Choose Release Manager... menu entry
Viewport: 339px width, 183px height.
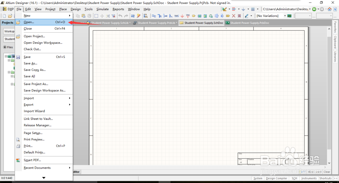point(44,125)
